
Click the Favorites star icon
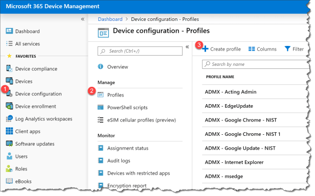[9, 56]
